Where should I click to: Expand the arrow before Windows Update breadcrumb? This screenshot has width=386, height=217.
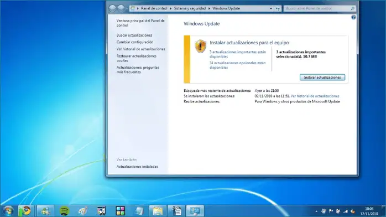click(209, 8)
